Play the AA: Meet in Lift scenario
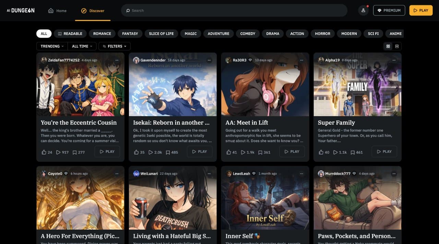 click(x=292, y=151)
